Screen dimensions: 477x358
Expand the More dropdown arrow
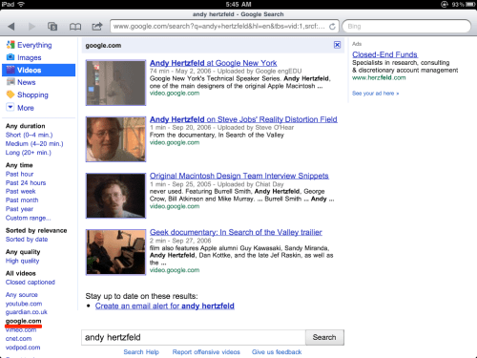point(10,107)
